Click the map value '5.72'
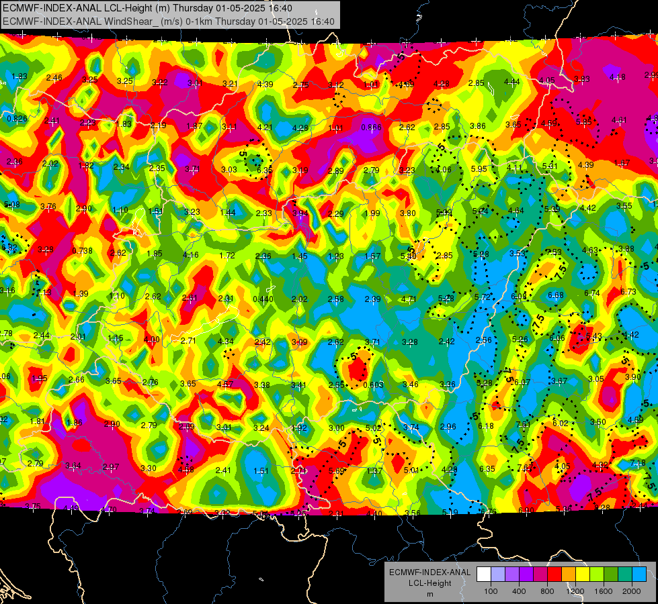 pyautogui.click(x=483, y=297)
